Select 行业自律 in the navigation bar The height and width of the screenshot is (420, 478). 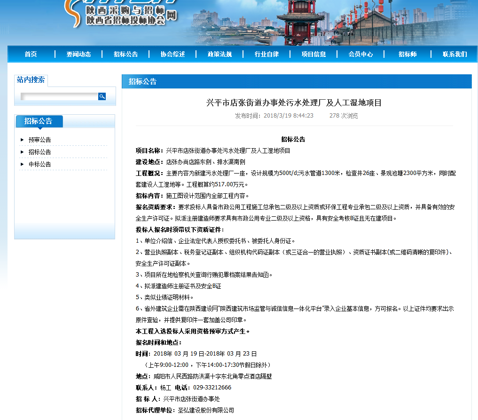click(266, 54)
